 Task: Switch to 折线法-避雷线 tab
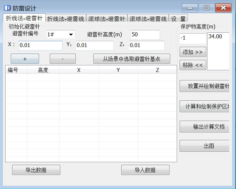tap(66, 19)
